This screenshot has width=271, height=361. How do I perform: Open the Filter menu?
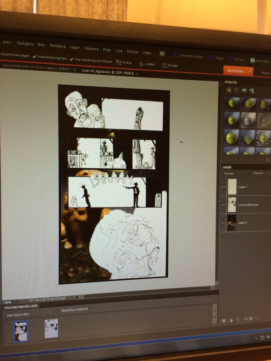pos(107,49)
